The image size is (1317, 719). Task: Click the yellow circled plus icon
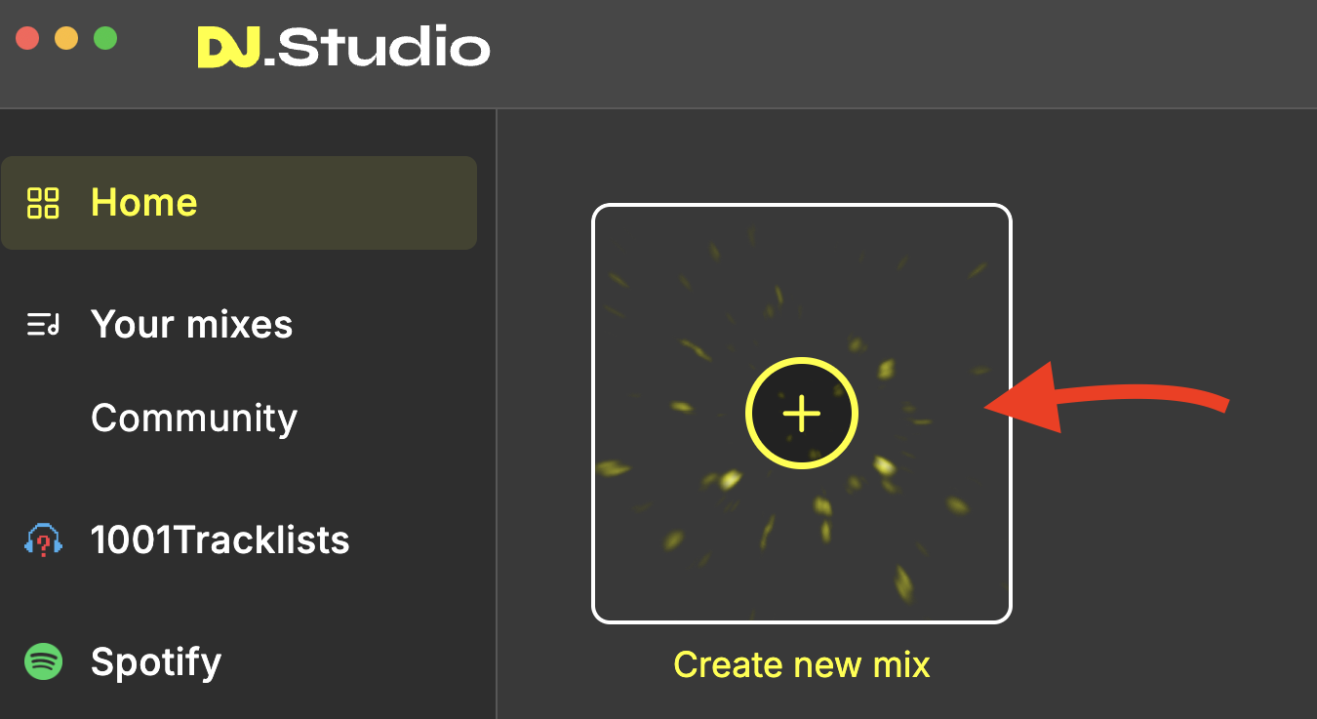802,414
